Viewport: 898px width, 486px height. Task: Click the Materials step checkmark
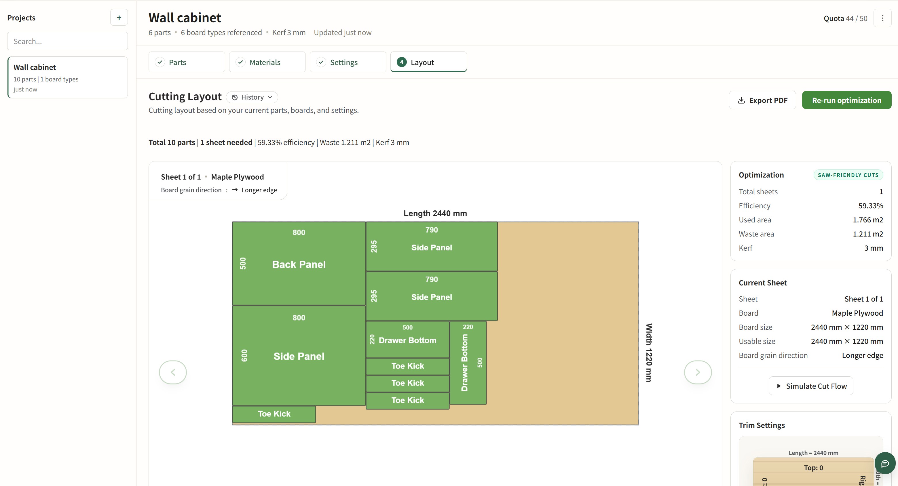240,62
